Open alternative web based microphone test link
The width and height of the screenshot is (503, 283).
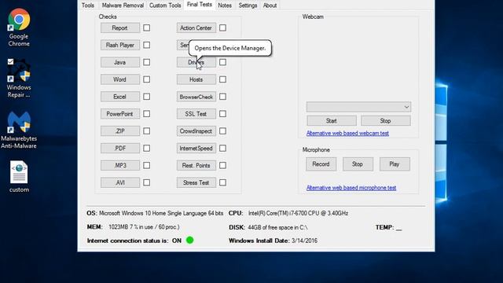coord(351,188)
